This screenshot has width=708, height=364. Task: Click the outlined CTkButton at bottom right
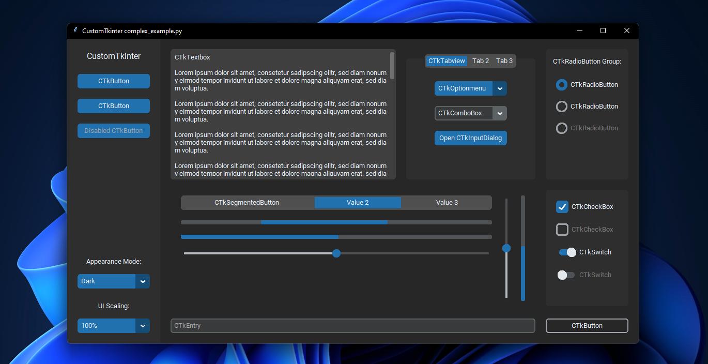[587, 326]
